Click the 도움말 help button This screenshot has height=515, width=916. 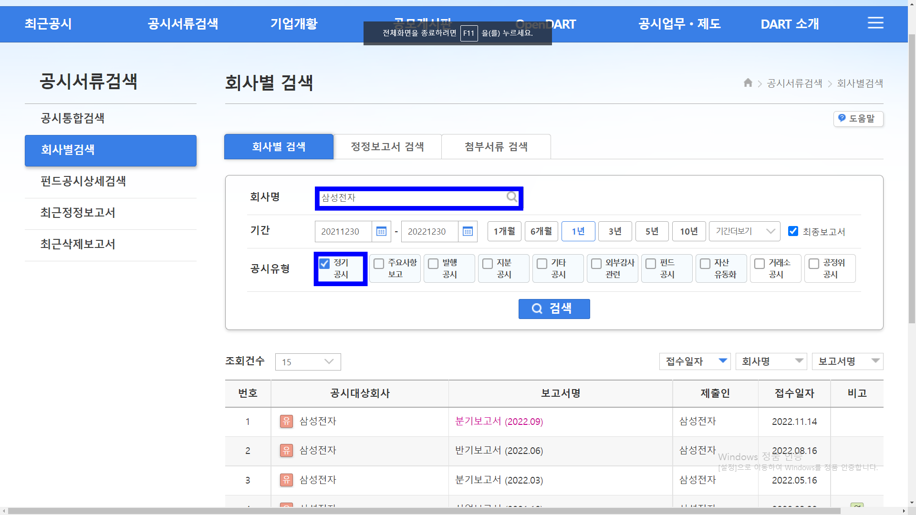point(858,119)
